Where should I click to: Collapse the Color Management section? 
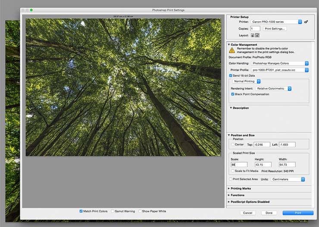[229, 44]
